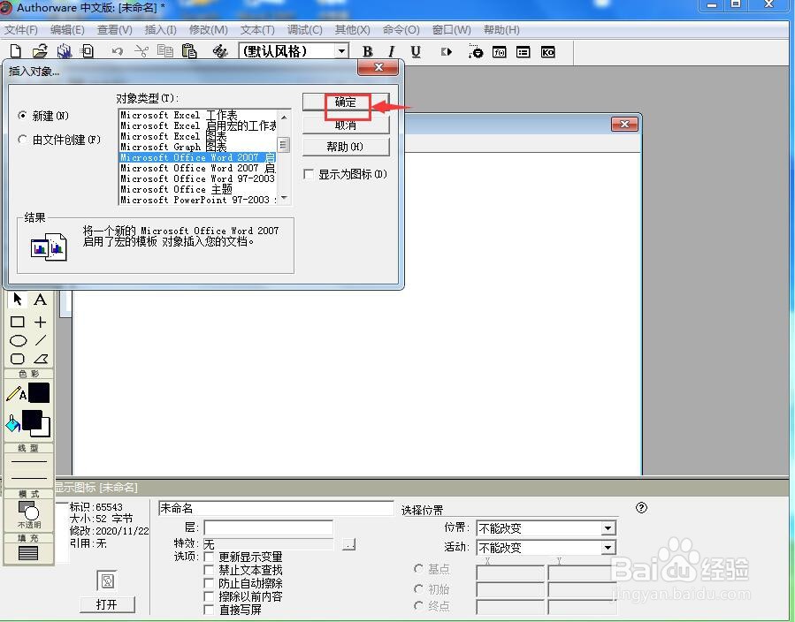Select the Base point radio button
The width and height of the screenshot is (795, 622).
click(x=419, y=569)
